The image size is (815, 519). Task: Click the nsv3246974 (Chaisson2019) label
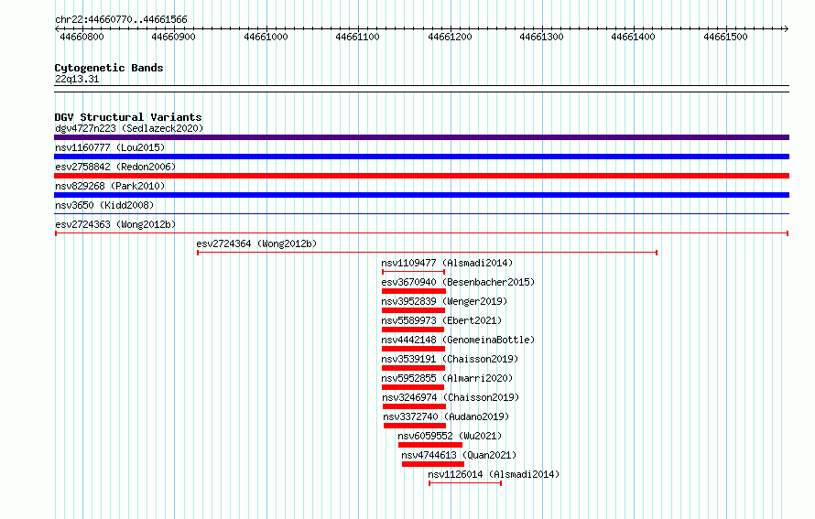(451, 397)
